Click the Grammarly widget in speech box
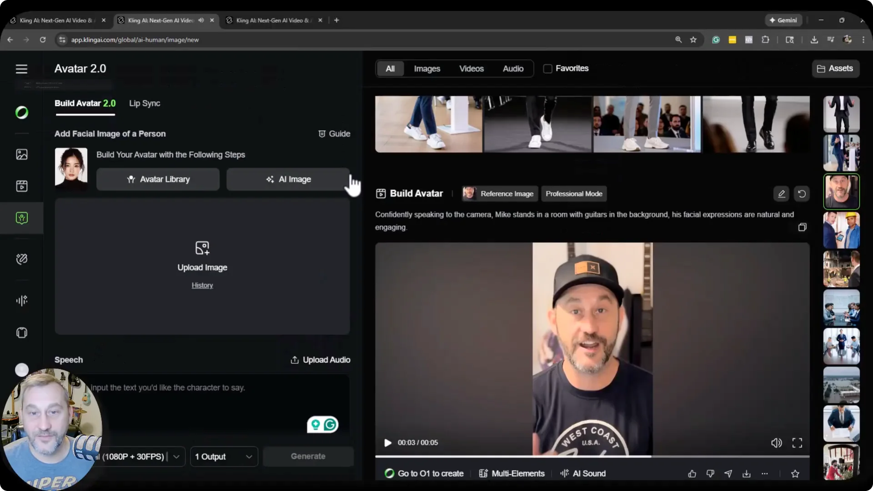873x491 pixels. tap(322, 425)
